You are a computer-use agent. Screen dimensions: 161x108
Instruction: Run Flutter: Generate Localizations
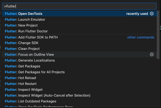[80, 60]
